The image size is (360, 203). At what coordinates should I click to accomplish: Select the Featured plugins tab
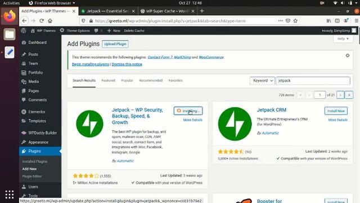[x=108, y=81]
